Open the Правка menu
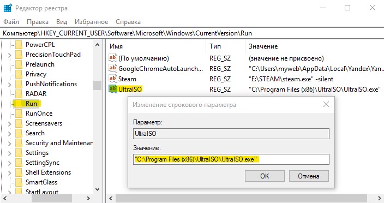Image resolution: width=384 pixels, height=203 pixels. pos(38,22)
